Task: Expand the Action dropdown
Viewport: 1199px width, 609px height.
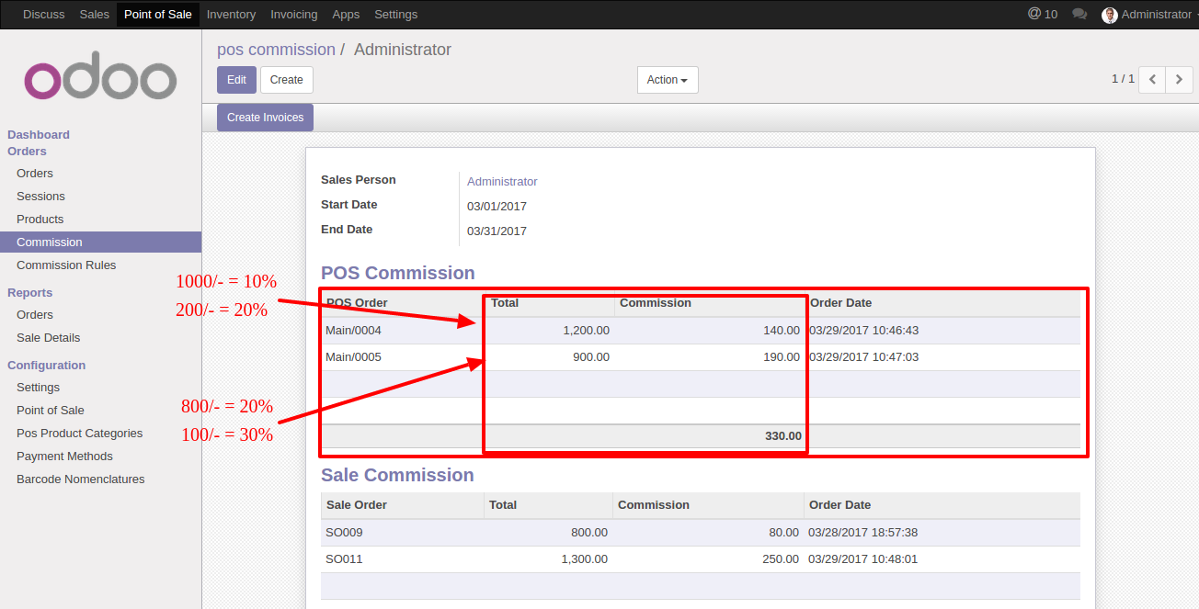Action: (x=668, y=80)
